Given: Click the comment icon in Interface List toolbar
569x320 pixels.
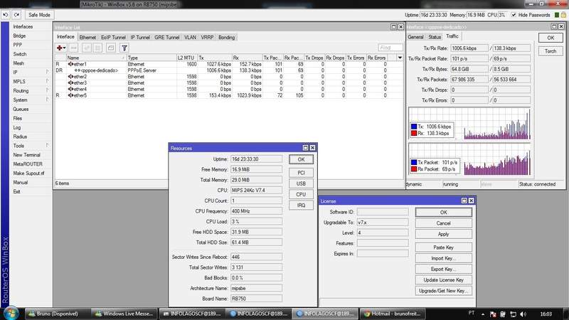Looking at the screenshot, I should coord(111,48).
